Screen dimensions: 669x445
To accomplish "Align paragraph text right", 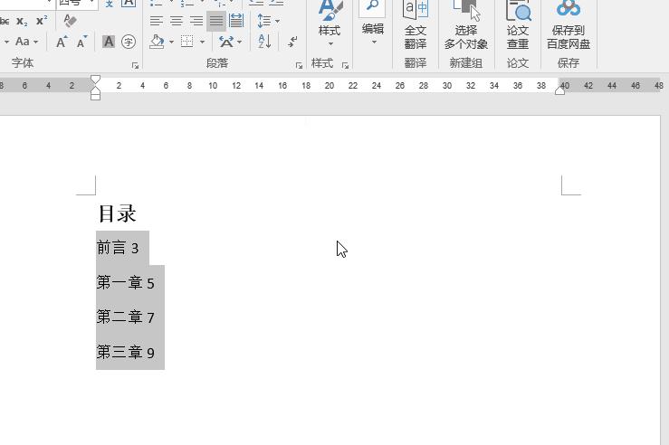I will click(x=196, y=21).
